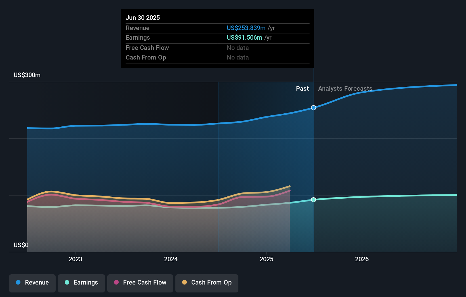Toggle the Free Cash Flow legend button
This screenshot has width=466, height=297.
(140, 283)
